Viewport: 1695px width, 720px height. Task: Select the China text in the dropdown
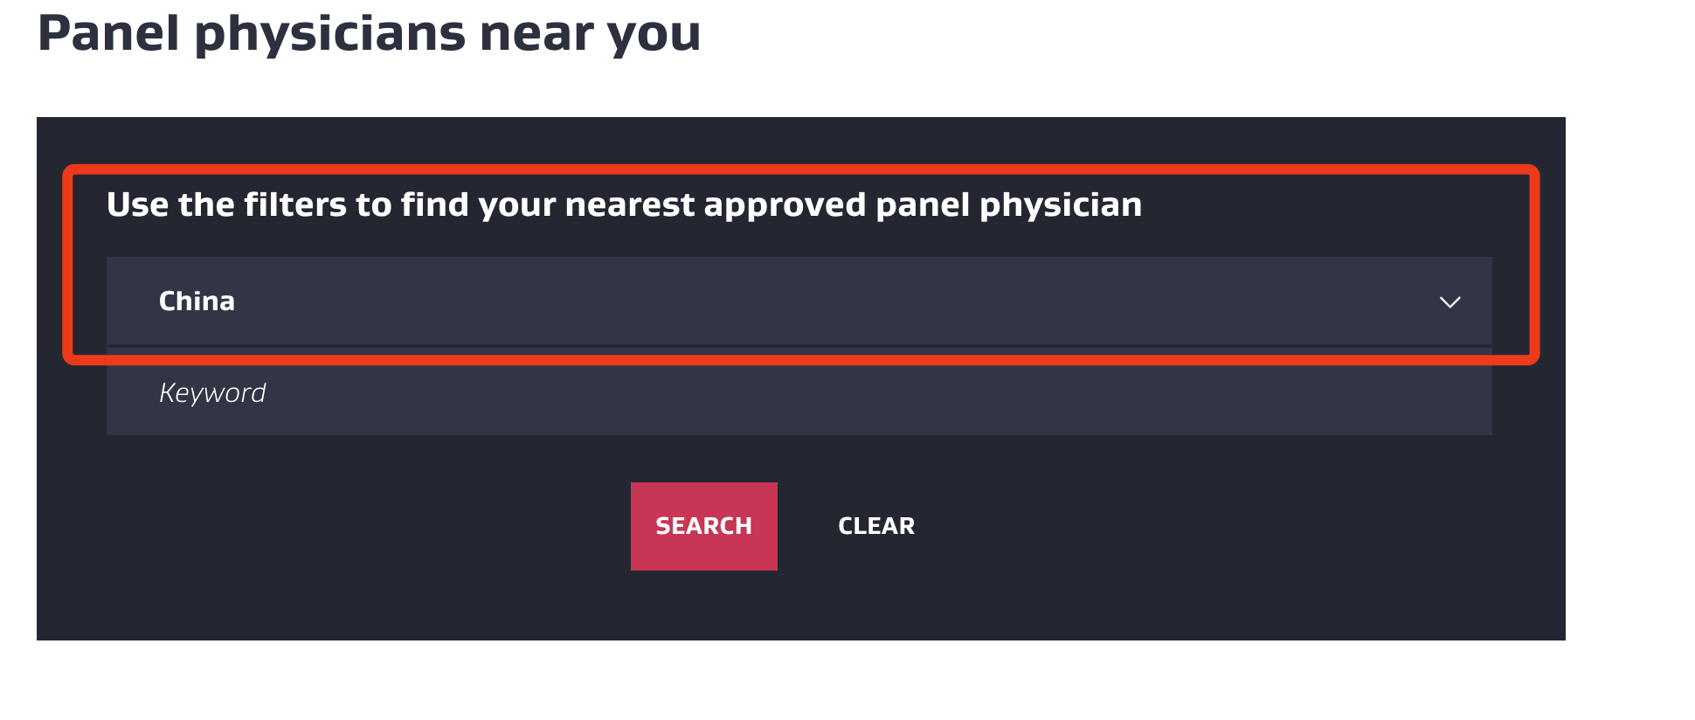197,301
